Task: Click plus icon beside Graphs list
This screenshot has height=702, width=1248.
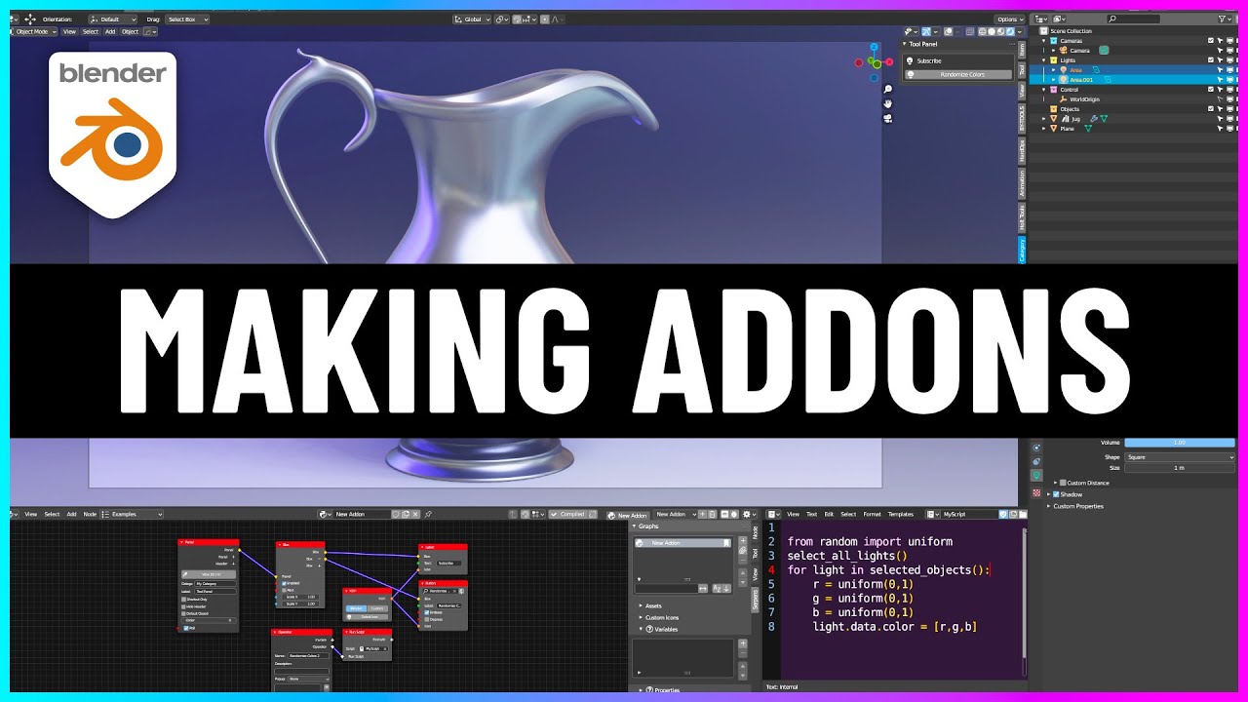Action: 743,540
